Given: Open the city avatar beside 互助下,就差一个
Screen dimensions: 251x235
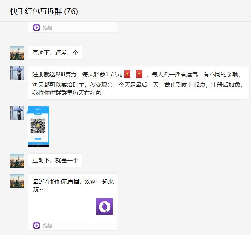Looking at the screenshot, I should [17, 161].
